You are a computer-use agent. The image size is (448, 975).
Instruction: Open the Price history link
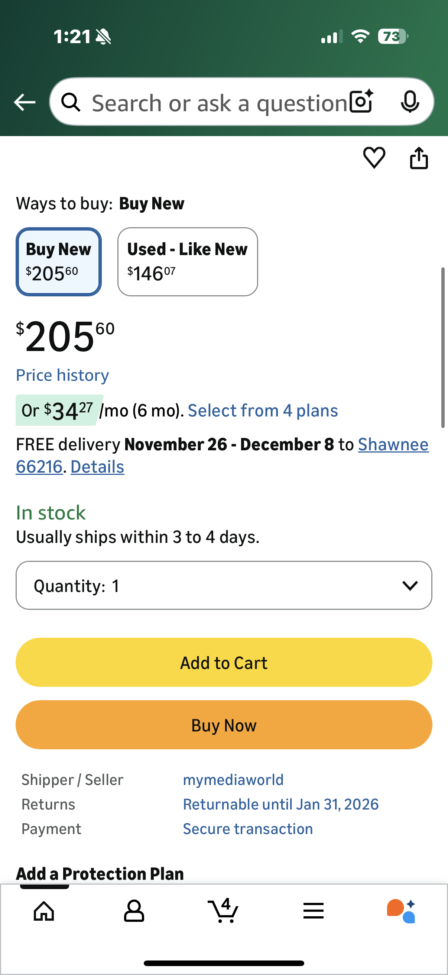coord(62,375)
